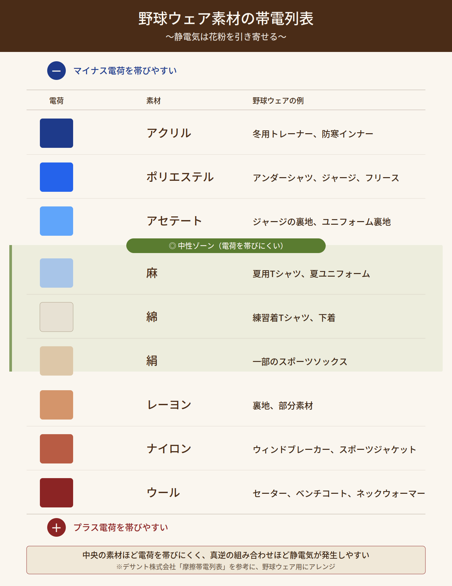The image size is (452, 586).
Task: Click the プラス電荷を帯びやすい label
Action: pyautogui.click(x=121, y=527)
